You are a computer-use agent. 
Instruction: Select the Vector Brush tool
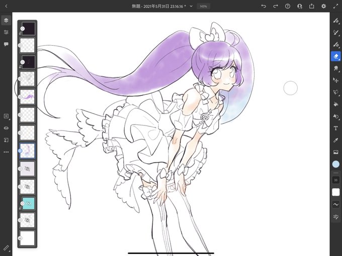click(335, 45)
